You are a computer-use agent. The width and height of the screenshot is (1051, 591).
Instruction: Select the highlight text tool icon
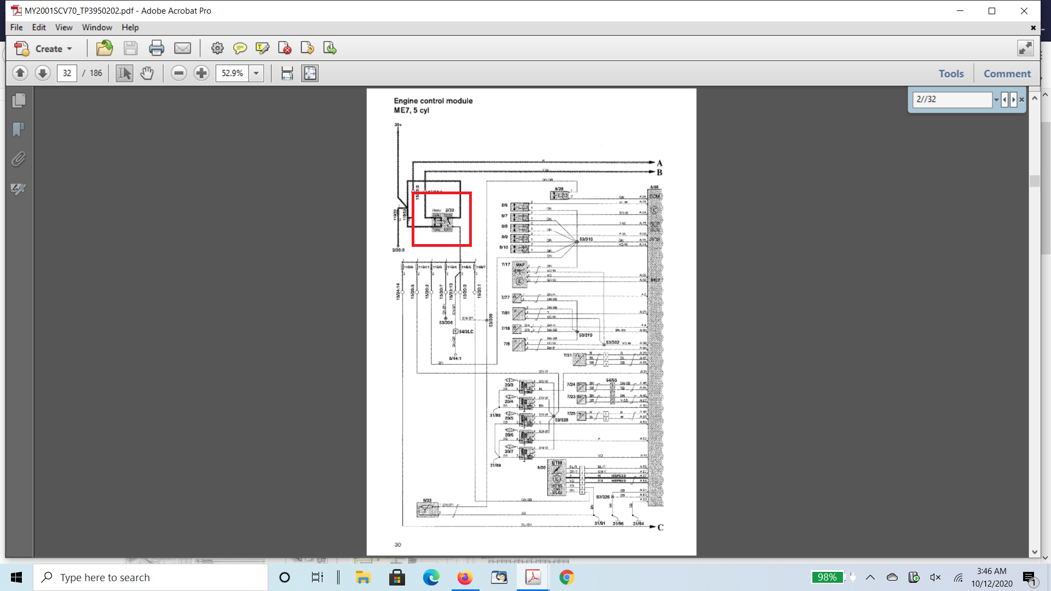click(262, 48)
